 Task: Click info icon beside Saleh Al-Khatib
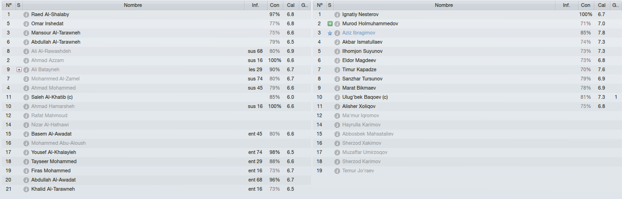click(26, 97)
